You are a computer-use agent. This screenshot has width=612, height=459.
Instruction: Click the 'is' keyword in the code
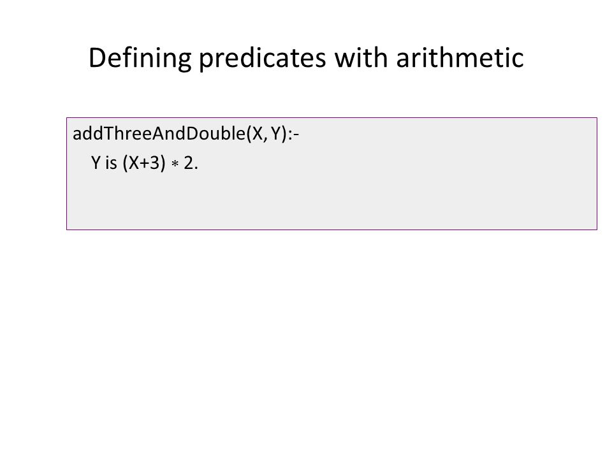click(111, 163)
